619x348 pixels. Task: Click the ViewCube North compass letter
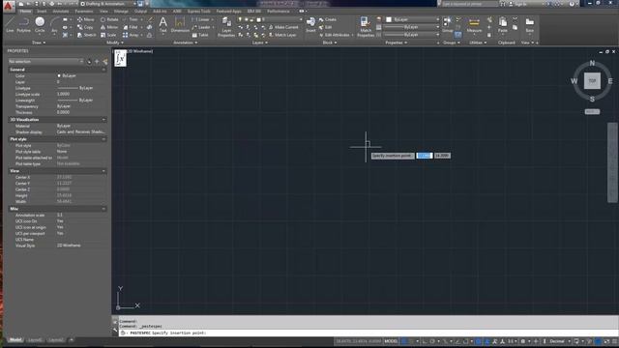[592, 63]
